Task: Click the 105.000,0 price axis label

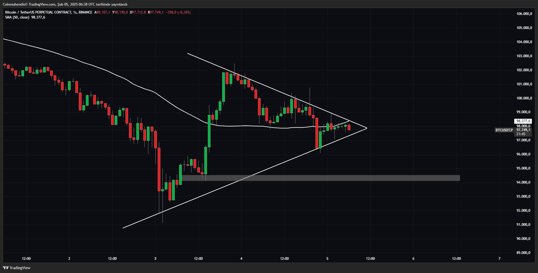Action: pyautogui.click(x=524, y=28)
